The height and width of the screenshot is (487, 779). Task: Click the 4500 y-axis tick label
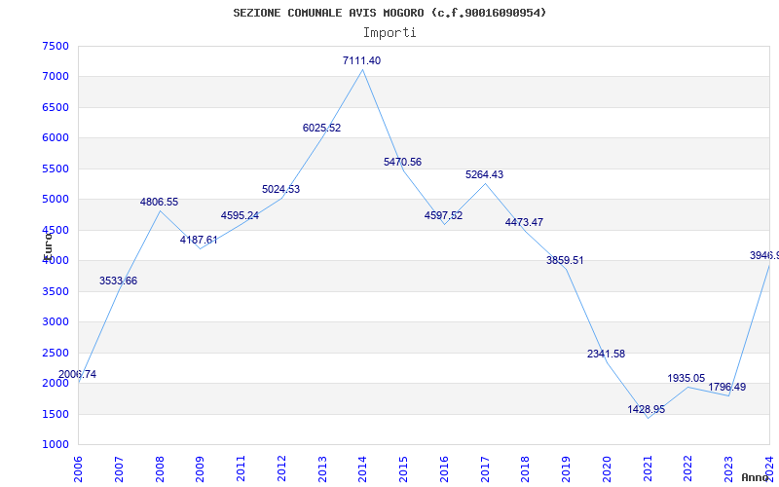(x=56, y=230)
